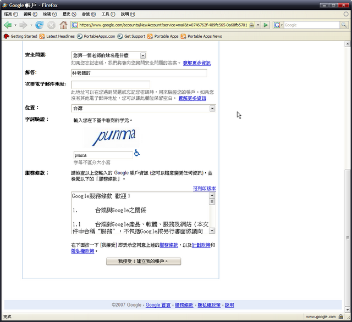Viewport: 352px width, 322px height.
Task: Open Portable Apps feed bookmark
Action: 163,36
